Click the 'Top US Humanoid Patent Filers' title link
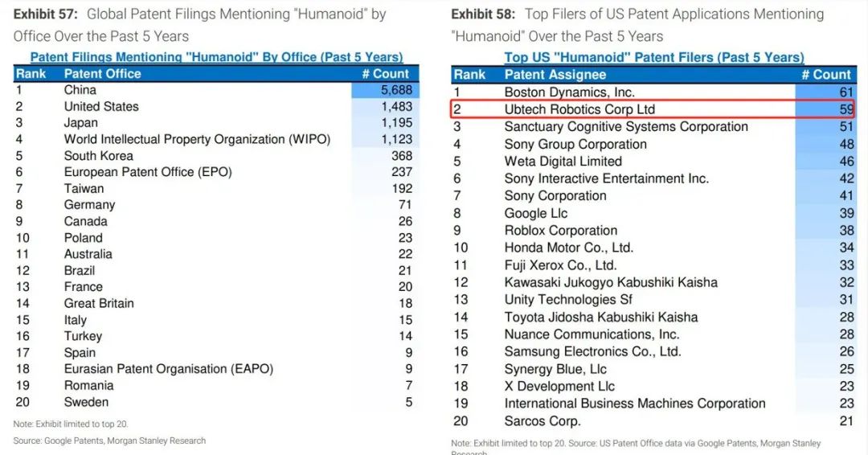 [x=653, y=58]
